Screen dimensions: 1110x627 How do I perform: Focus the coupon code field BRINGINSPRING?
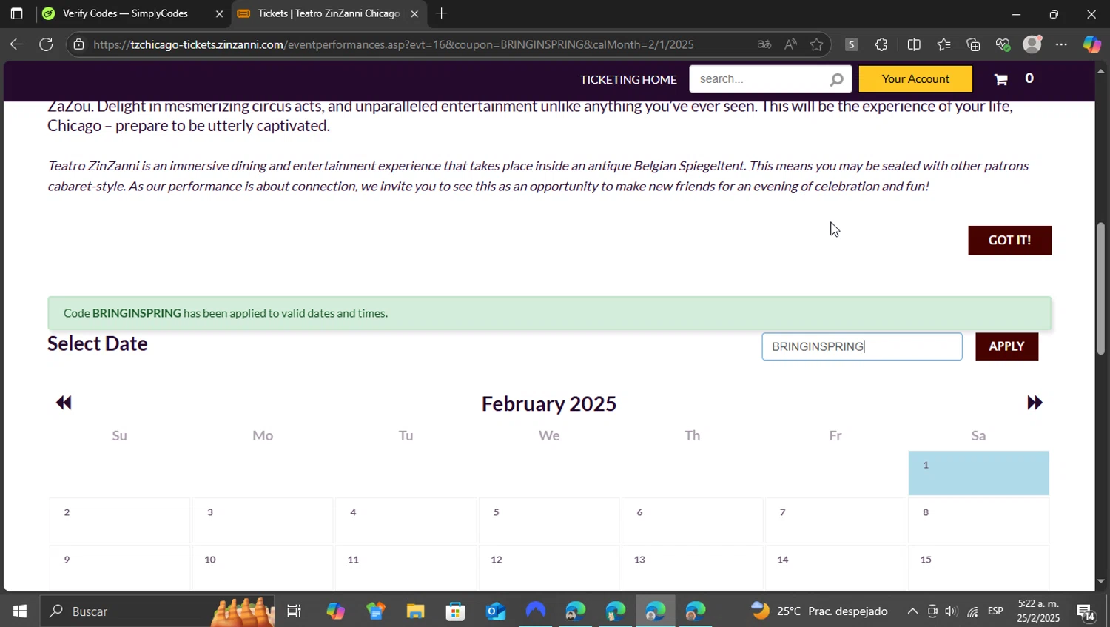pyautogui.click(x=861, y=346)
